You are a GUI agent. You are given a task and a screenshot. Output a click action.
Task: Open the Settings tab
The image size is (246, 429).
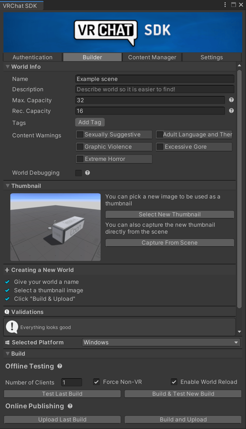212,57
